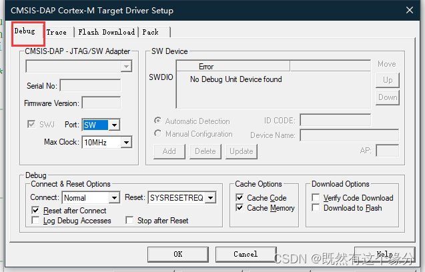Select Automatic Detection radio button

[157, 121]
